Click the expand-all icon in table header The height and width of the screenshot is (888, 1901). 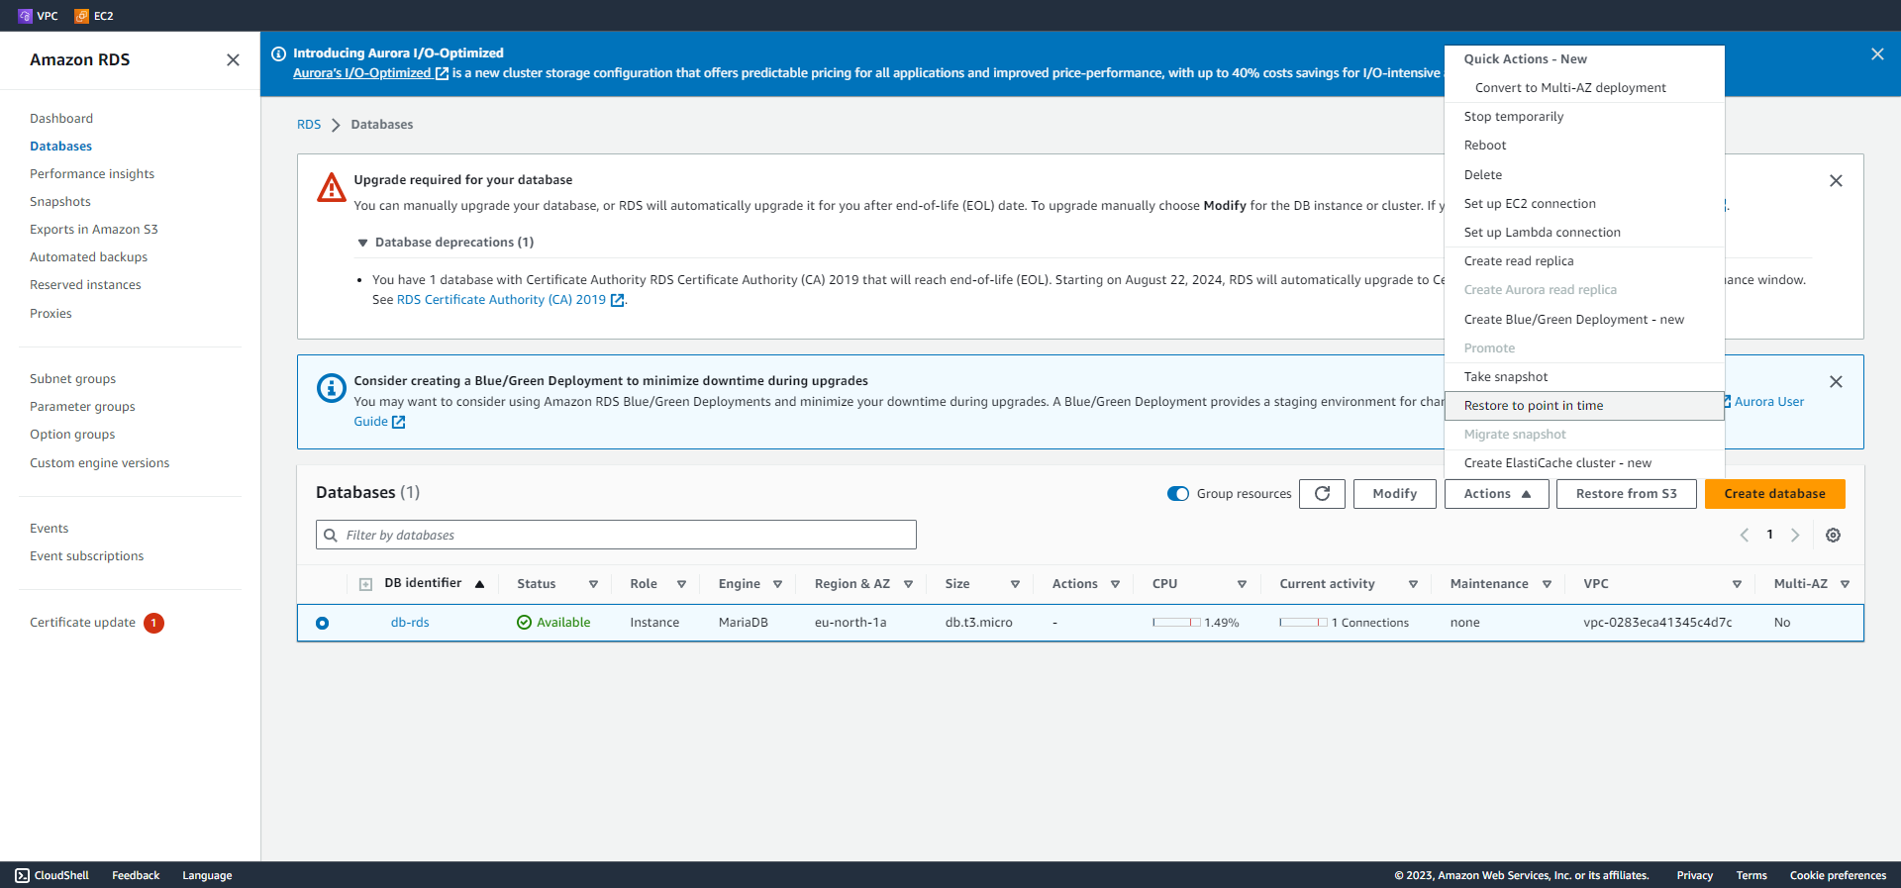(x=365, y=584)
